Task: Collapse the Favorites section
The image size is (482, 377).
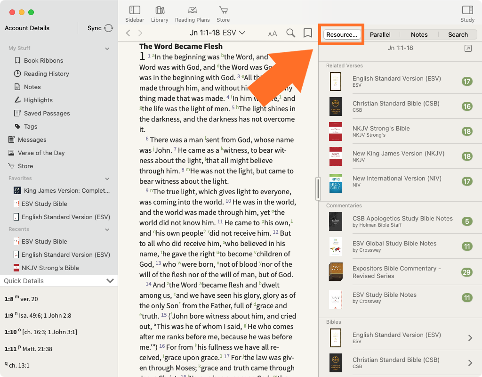Action: [107, 179]
